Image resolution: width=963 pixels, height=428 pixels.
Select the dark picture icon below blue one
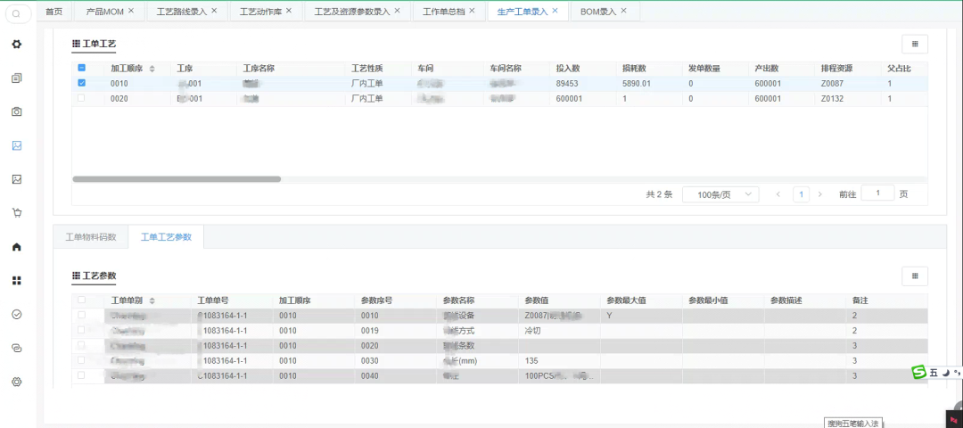pyautogui.click(x=17, y=179)
